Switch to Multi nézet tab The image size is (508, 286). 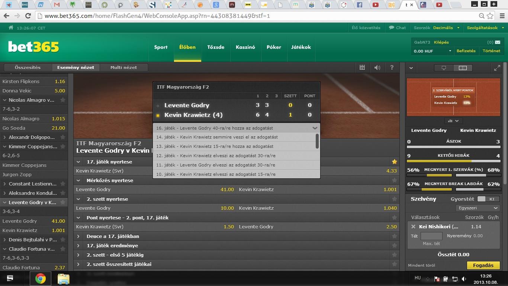coord(123,67)
